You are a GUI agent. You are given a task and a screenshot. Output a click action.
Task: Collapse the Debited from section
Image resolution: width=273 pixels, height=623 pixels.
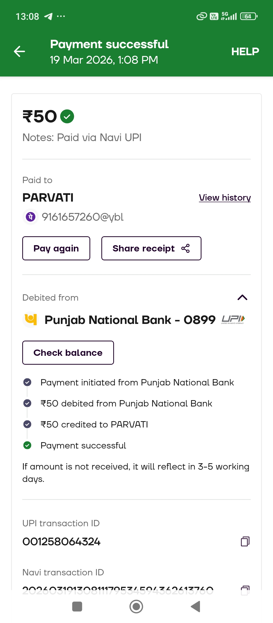(242, 297)
